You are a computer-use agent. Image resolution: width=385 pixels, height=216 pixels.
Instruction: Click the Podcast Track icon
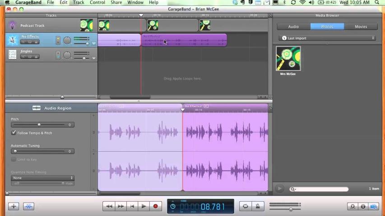coord(12,26)
